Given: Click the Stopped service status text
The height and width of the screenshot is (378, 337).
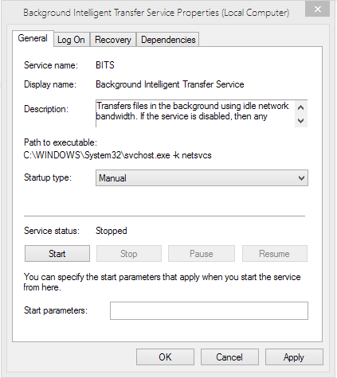Looking at the screenshot, I should pos(112,231).
